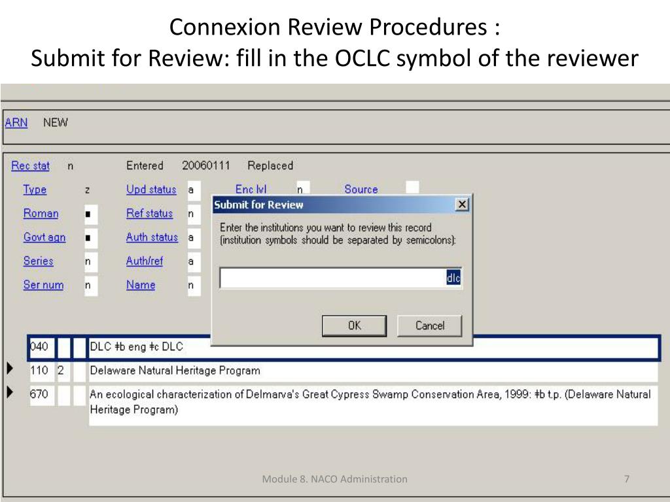Click the Upd status value box
This screenshot has width=670, height=502.
click(194, 190)
